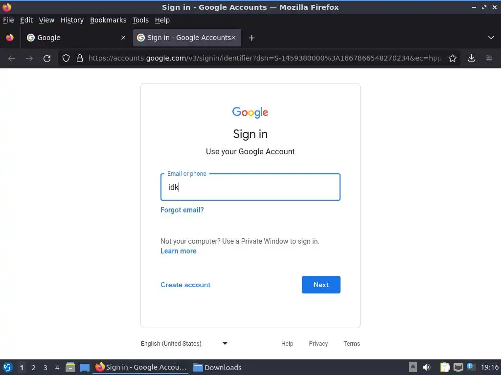
Task: Expand the list all tabs chevron
Action: click(491, 38)
